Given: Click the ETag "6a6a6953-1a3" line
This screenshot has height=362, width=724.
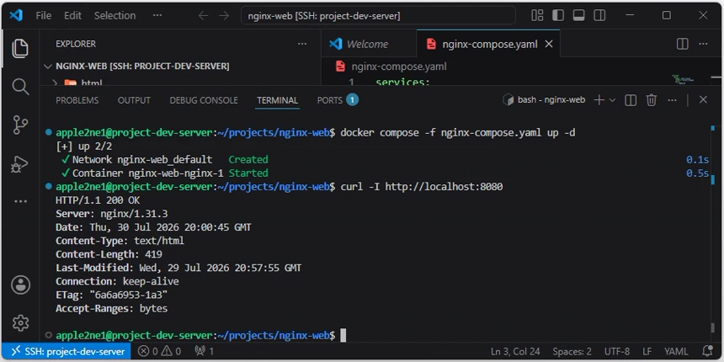Looking at the screenshot, I should 112,295.
